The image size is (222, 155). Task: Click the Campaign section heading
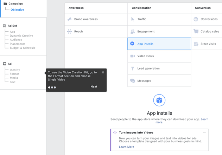click(x=15, y=4)
